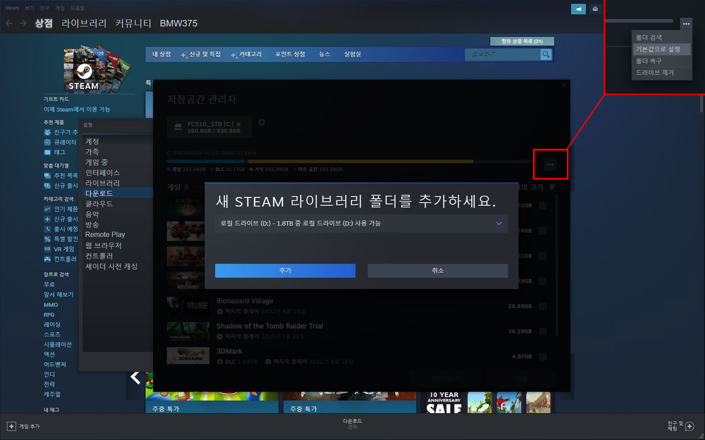This screenshot has height=440, width=705.
Task: Click the next drive arrow beside FC510_1TB
Action: pos(262,122)
